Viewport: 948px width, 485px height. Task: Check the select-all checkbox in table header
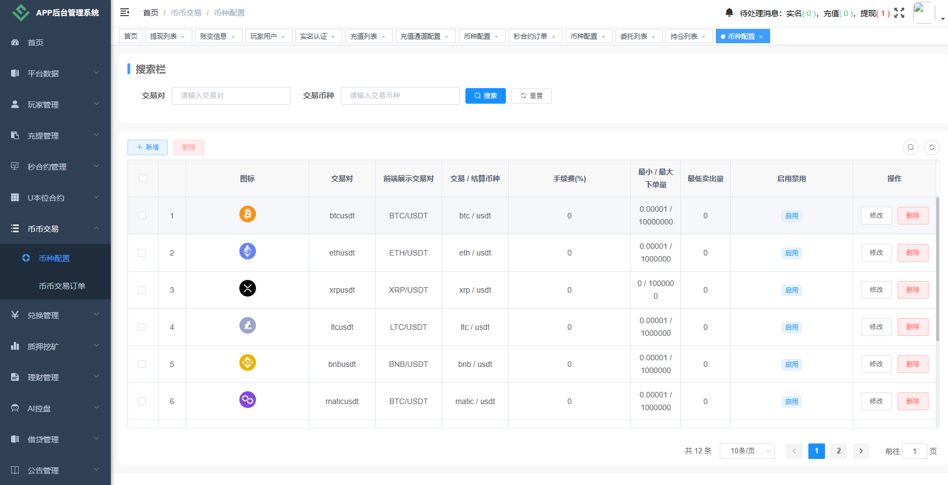(x=143, y=178)
